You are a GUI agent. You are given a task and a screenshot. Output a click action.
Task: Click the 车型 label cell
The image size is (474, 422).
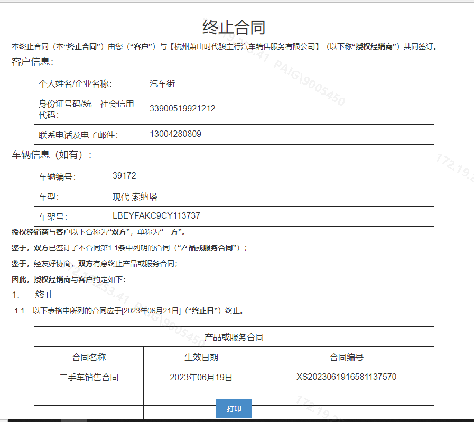[x=71, y=196]
